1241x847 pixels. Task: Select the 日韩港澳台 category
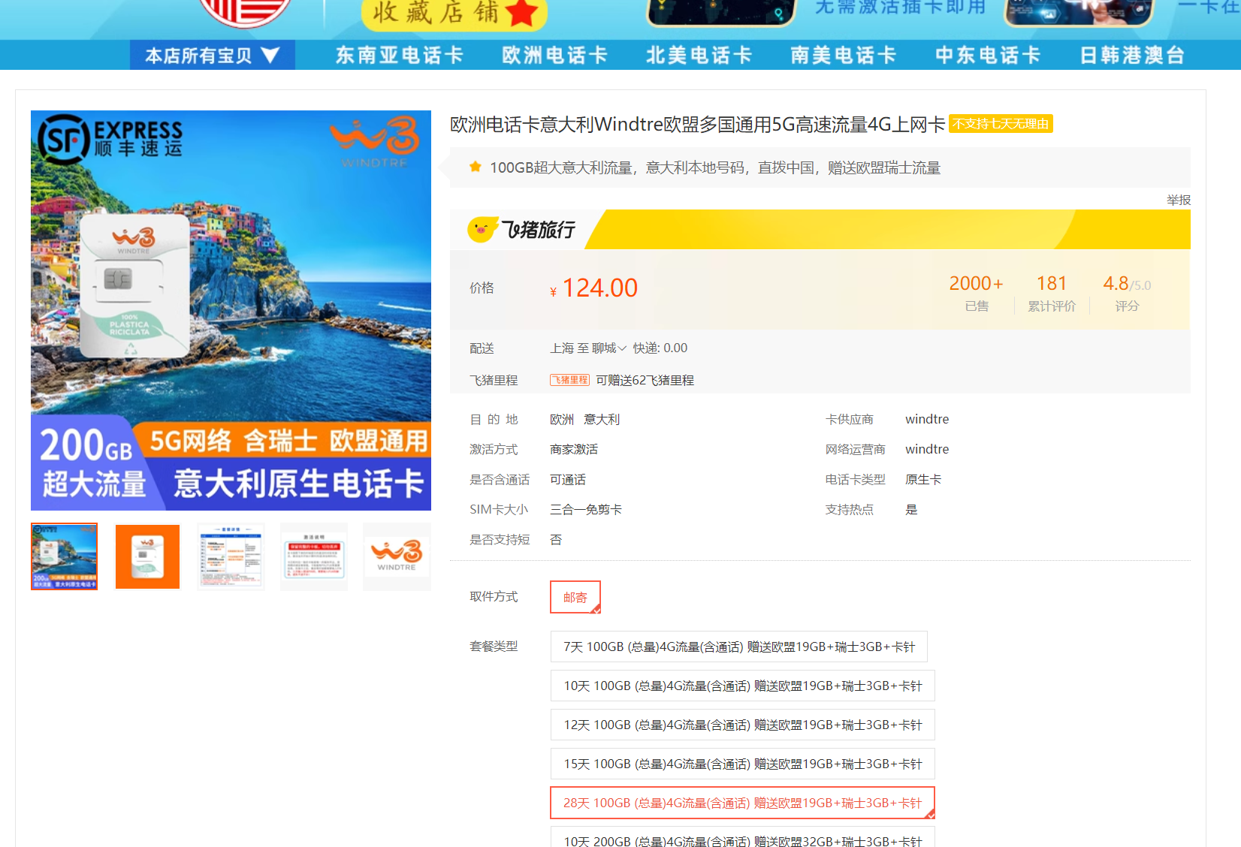(1132, 55)
